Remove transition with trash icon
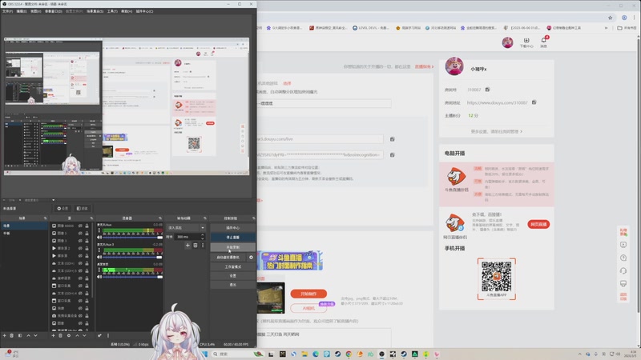Viewport: 641px width, 360px height. click(x=196, y=246)
